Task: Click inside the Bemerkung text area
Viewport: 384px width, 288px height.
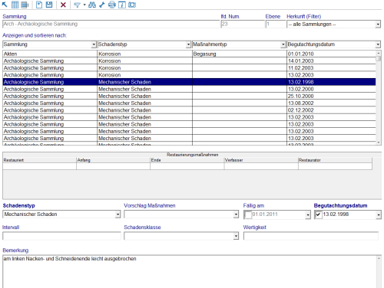Action: tap(190, 272)
